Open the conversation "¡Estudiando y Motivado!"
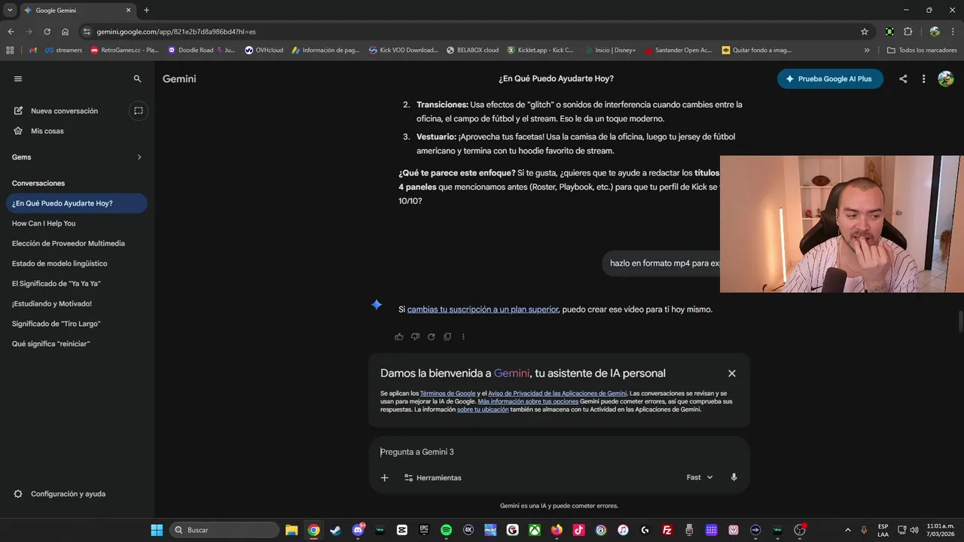964x542 pixels. (52, 304)
